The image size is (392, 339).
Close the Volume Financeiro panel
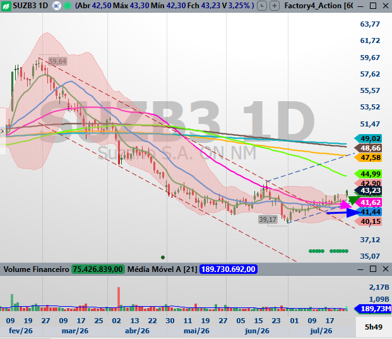[386, 269]
